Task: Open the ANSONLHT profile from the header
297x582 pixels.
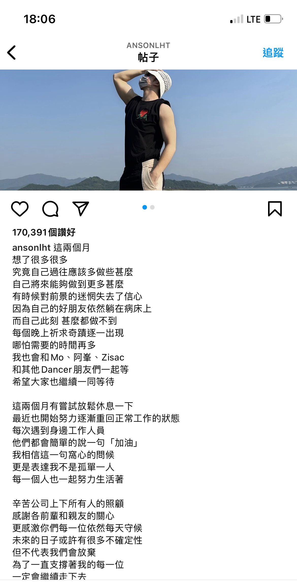Action: 148,45
